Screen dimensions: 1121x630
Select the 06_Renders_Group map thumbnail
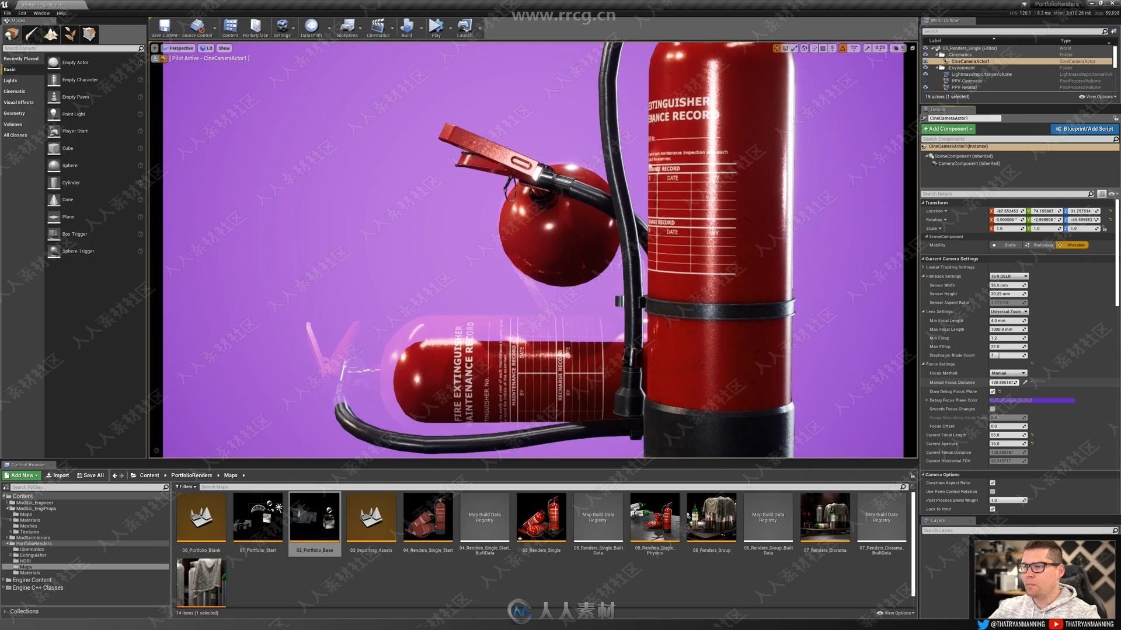[x=711, y=518]
